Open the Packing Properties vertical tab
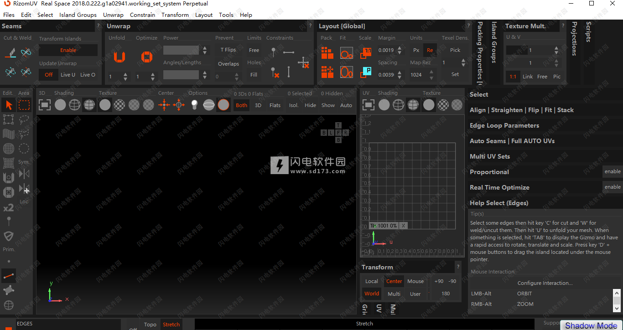 click(x=480, y=53)
